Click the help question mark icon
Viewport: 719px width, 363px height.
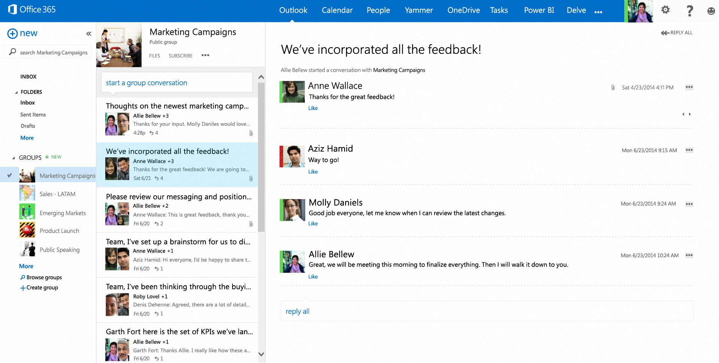click(689, 10)
